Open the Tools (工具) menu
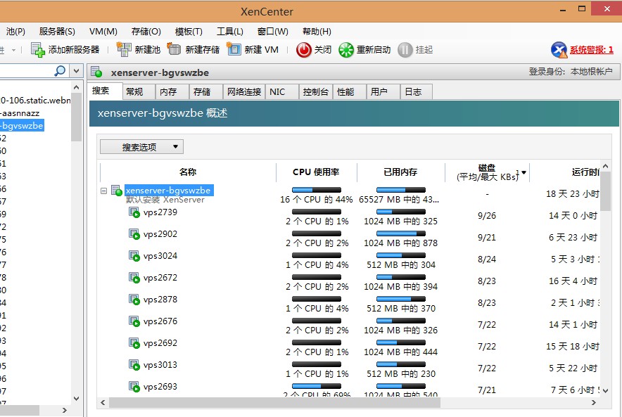 coord(230,32)
